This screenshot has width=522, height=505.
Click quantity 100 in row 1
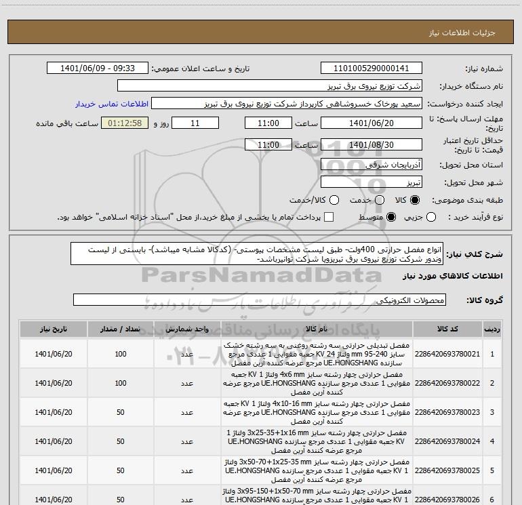point(121,354)
